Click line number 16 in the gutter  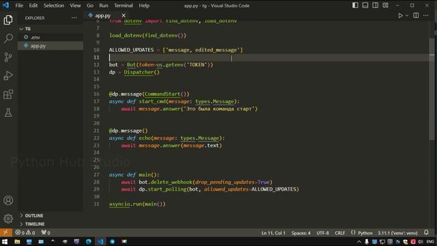tap(96, 94)
